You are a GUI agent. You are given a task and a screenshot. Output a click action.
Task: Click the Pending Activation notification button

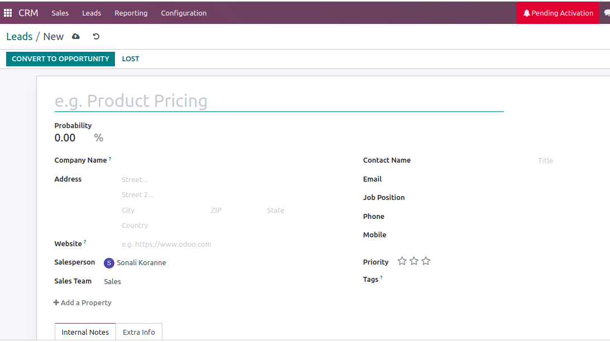click(558, 13)
